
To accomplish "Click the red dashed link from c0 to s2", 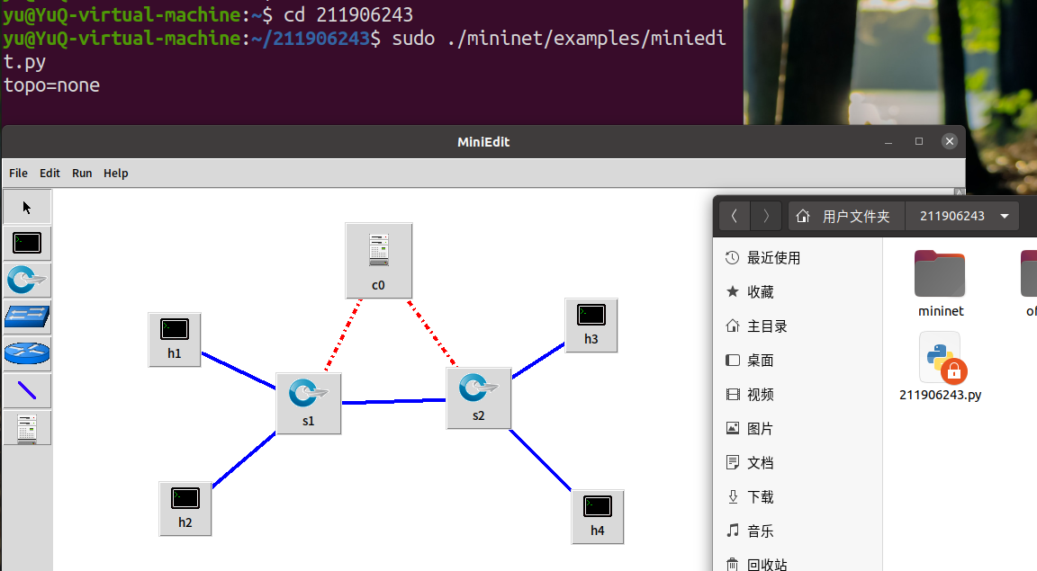I will pos(432,334).
